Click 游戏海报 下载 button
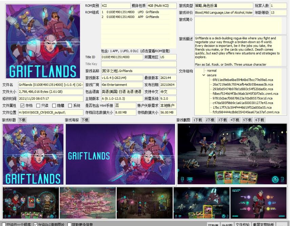Viewport: 291px width, 226px height. point(85,120)
